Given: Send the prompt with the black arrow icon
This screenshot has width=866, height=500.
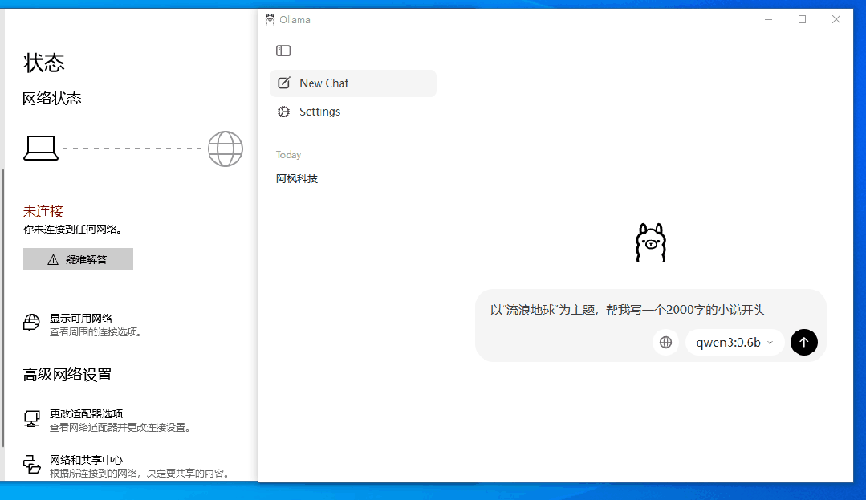Looking at the screenshot, I should [803, 342].
